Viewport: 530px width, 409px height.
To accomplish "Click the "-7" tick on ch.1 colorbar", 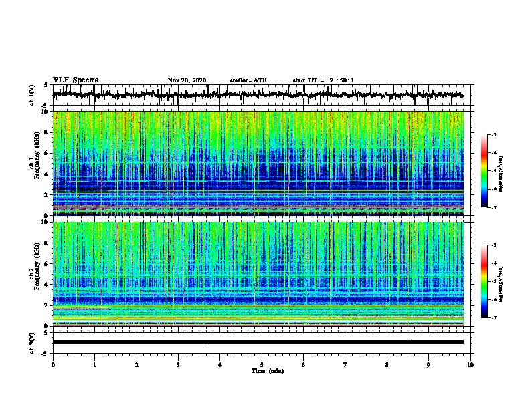I will [493, 207].
